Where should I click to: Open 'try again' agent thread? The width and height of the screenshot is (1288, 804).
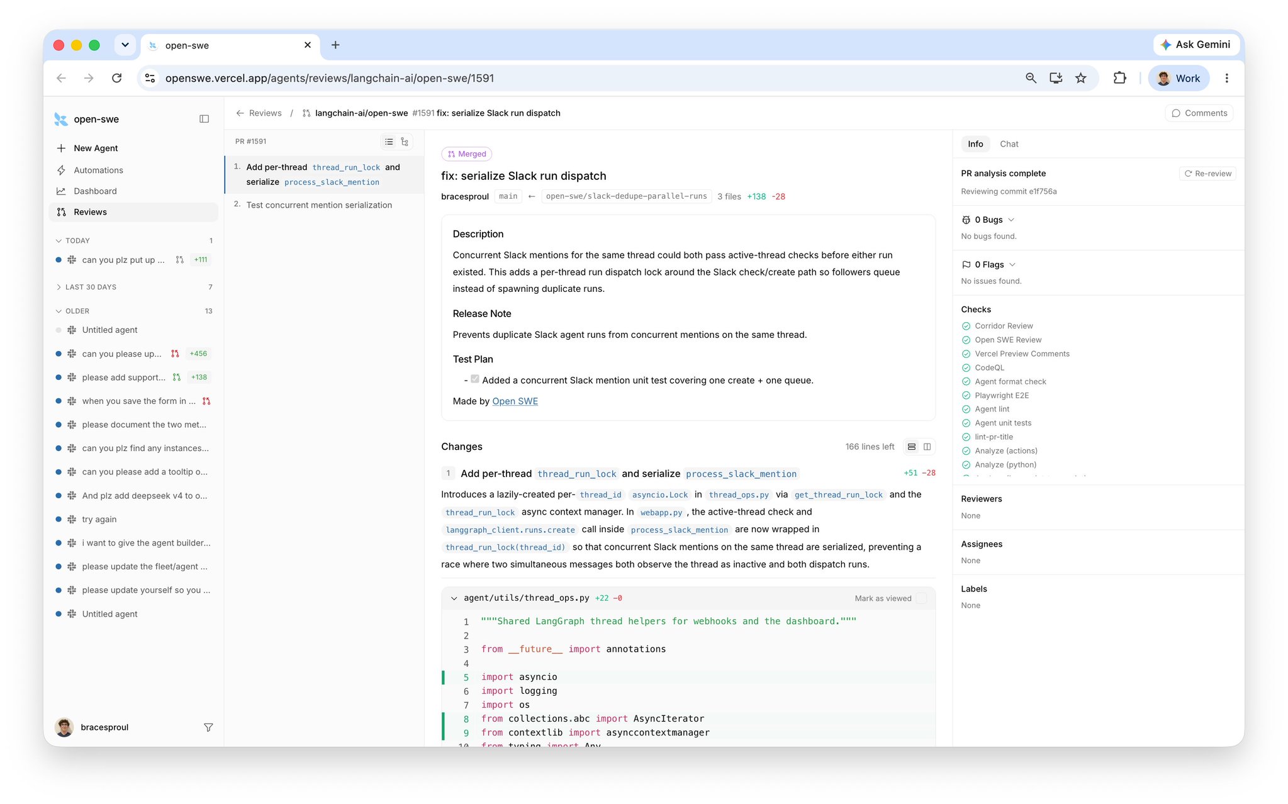pos(133,520)
